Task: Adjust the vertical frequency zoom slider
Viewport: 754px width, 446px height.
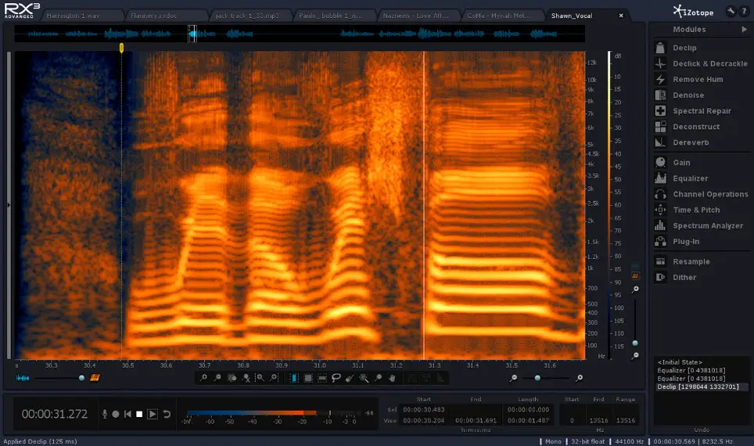Action: (x=635, y=343)
